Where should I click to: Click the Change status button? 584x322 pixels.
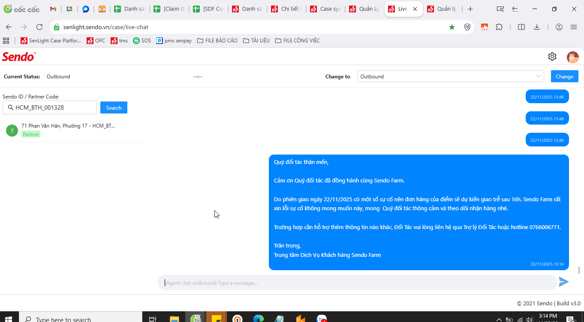coord(564,76)
